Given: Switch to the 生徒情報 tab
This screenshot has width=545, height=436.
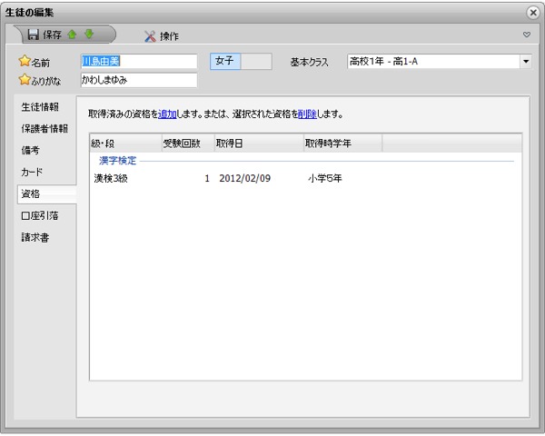Looking at the screenshot, I should 40,107.
